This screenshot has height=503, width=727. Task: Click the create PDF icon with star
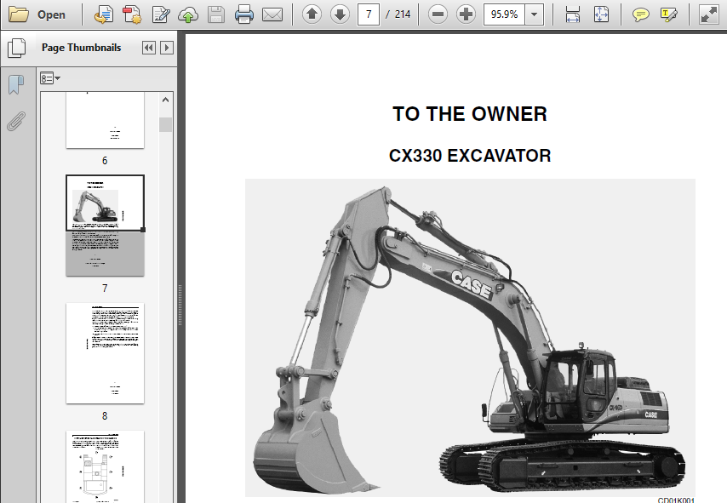click(x=132, y=14)
